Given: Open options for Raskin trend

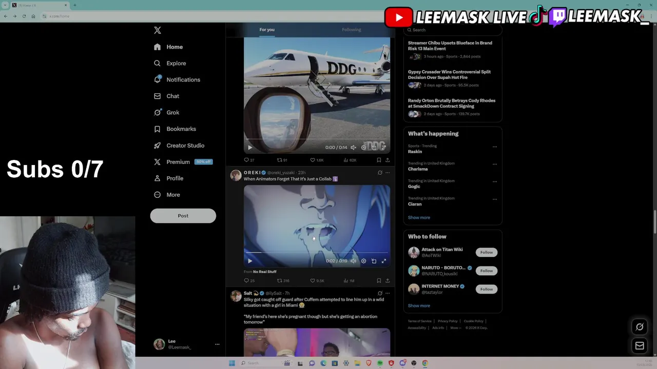Looking at the screenshot, I should pyautogui.click(x=495, y=147).
